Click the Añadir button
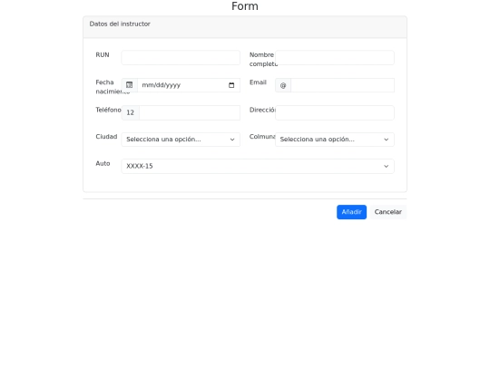Image resolution: width=490 pixels, height=367 pixels. click(x=351, y=212)
